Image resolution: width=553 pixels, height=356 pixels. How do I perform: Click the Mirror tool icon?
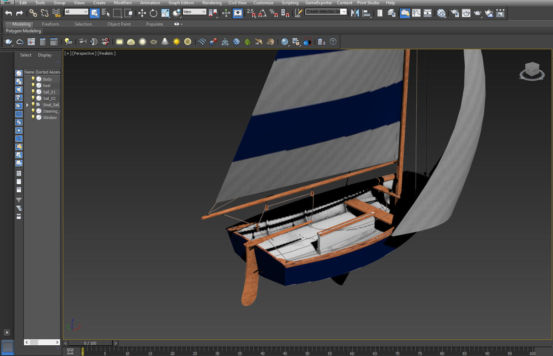[355, 13]
